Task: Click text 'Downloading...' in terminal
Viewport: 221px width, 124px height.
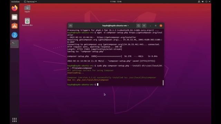Action: click(x=76, y=73)
